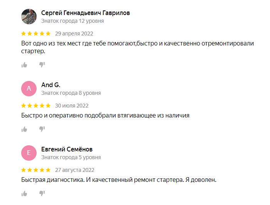
Task: Dislike Сергей Гаврилов's review with thumbs down
Action: point(42,65)
